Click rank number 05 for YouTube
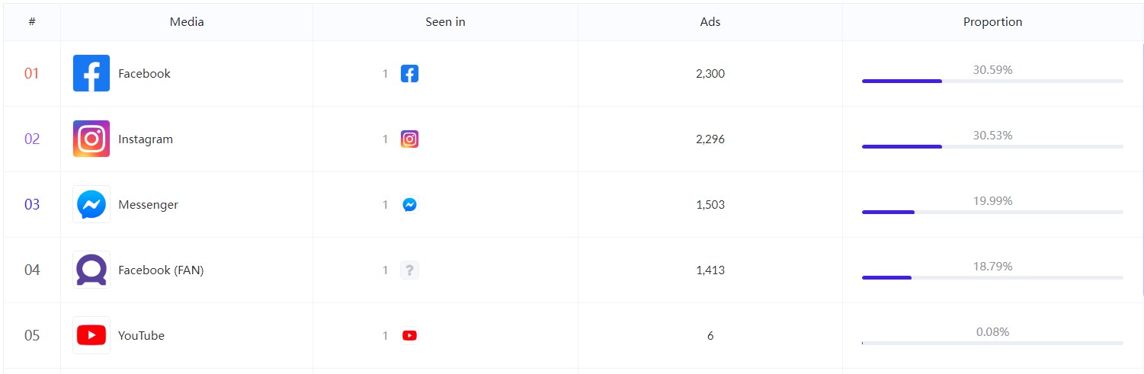Screen dimensions: 1144x374 point(32,336)
